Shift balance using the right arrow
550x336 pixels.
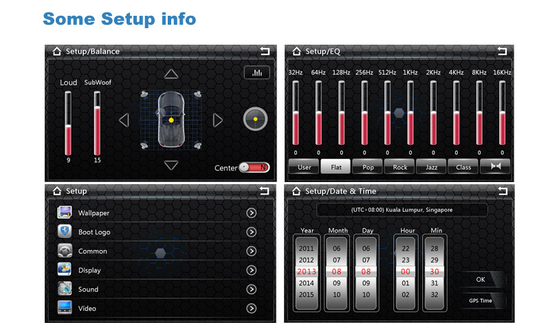coord(218,120)
